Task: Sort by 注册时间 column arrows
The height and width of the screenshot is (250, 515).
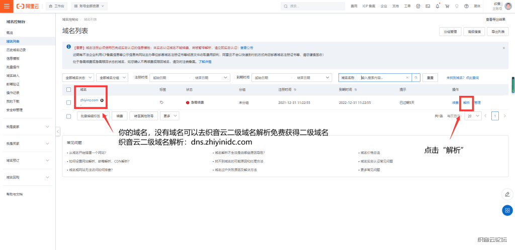Action: tap(295, 89)
